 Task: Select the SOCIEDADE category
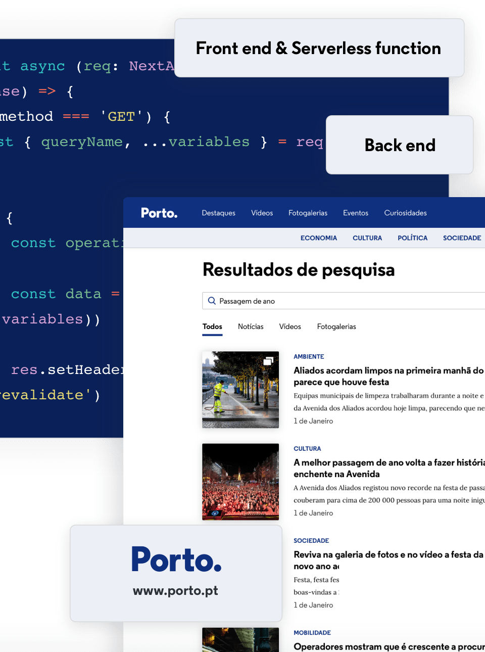point(461,238)
